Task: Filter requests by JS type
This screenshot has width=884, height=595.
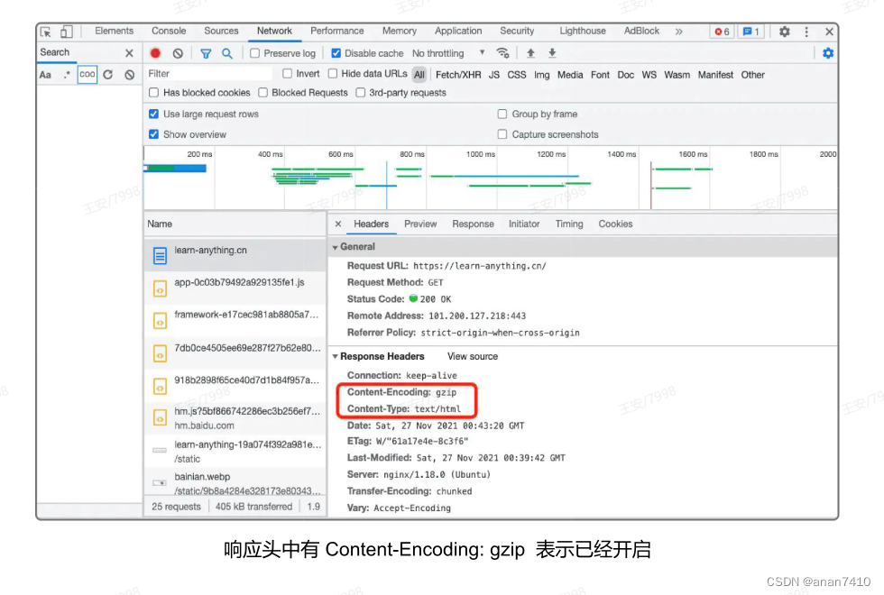Action: 494,74
